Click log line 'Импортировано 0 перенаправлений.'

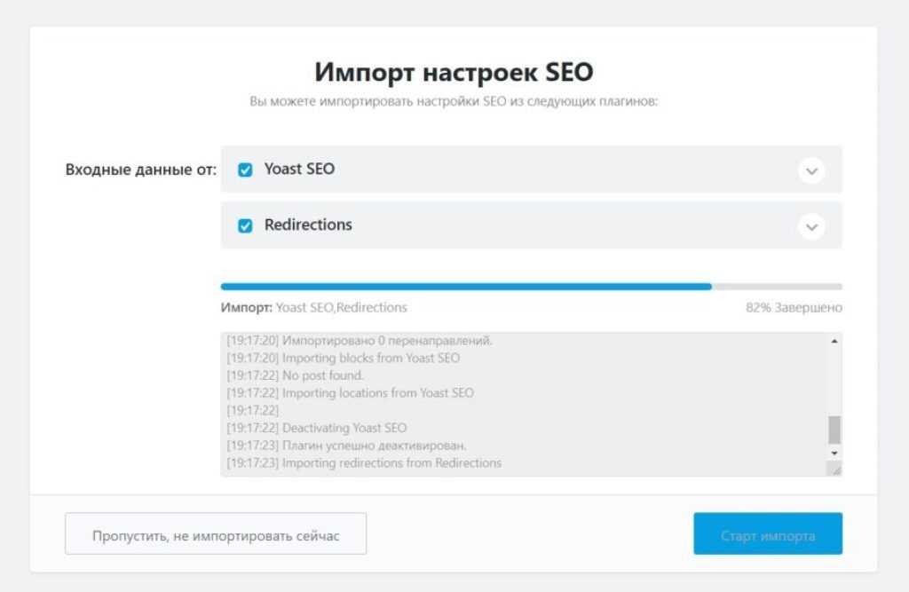click(360, 340)
